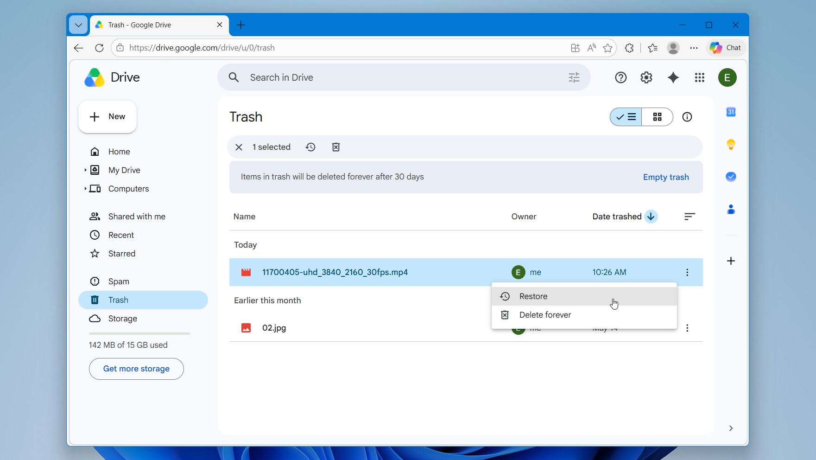Open the account avatar E
Image resolution: width=816 pixels, height=460 pixels.
pyautogui.click(x=727, y=77)
